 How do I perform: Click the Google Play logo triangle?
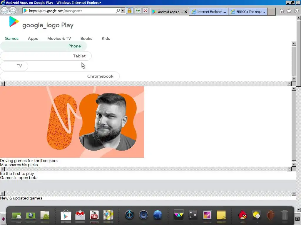[x=14, y=21]
